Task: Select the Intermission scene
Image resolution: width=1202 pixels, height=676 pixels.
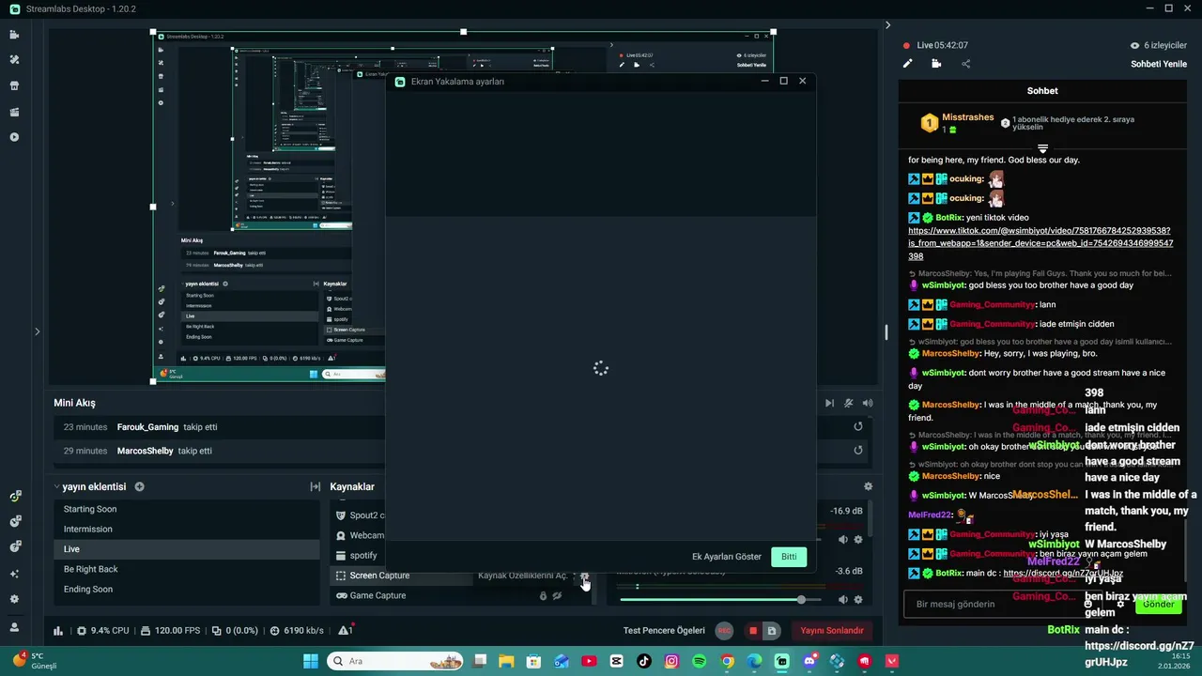Action: click(x=186, y=529)
